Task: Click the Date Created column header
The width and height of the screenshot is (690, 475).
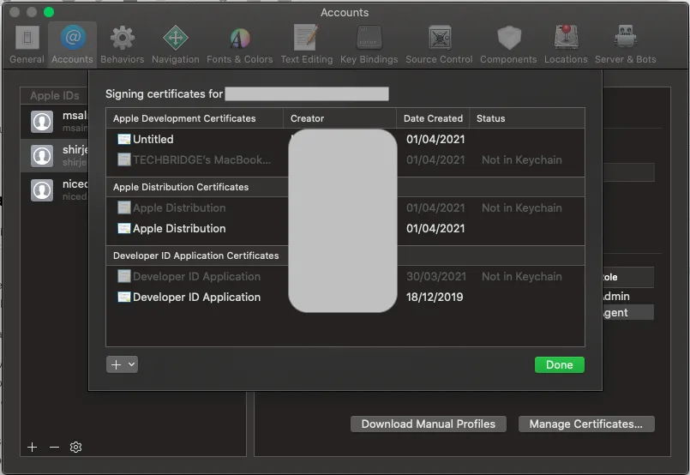Action: coord(433,118)
